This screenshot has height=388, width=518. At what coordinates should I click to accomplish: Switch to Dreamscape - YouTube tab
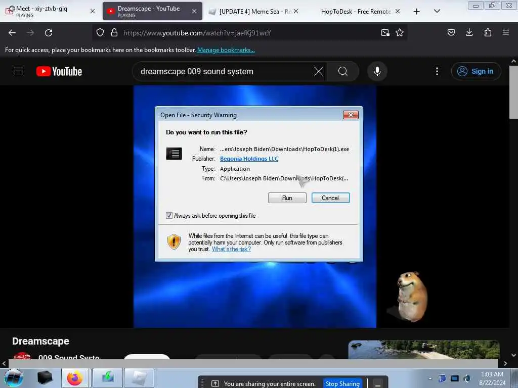(152, 11)
